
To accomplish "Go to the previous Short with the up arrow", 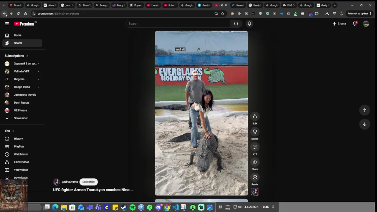I will (x=365, y=110).
